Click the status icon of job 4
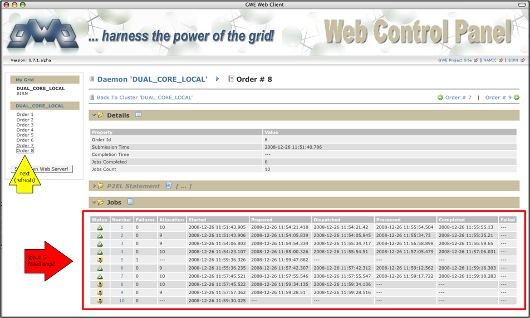530x318 pixels. point(100,252)
